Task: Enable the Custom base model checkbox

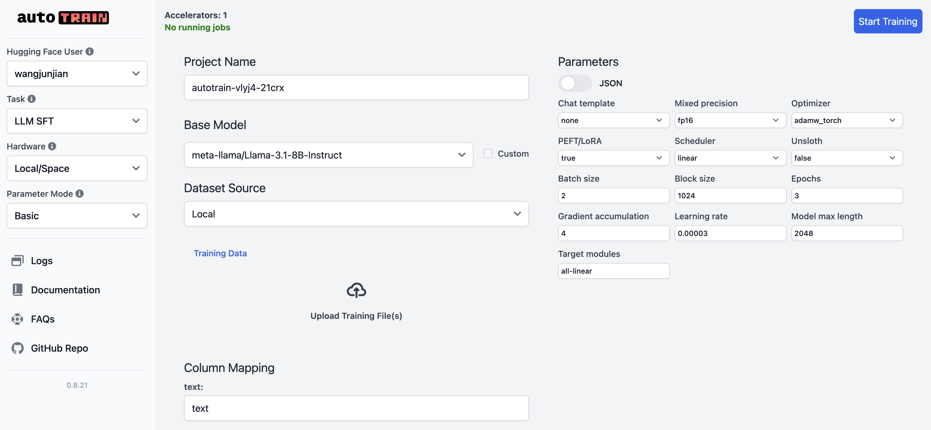Action: [488, 154]
